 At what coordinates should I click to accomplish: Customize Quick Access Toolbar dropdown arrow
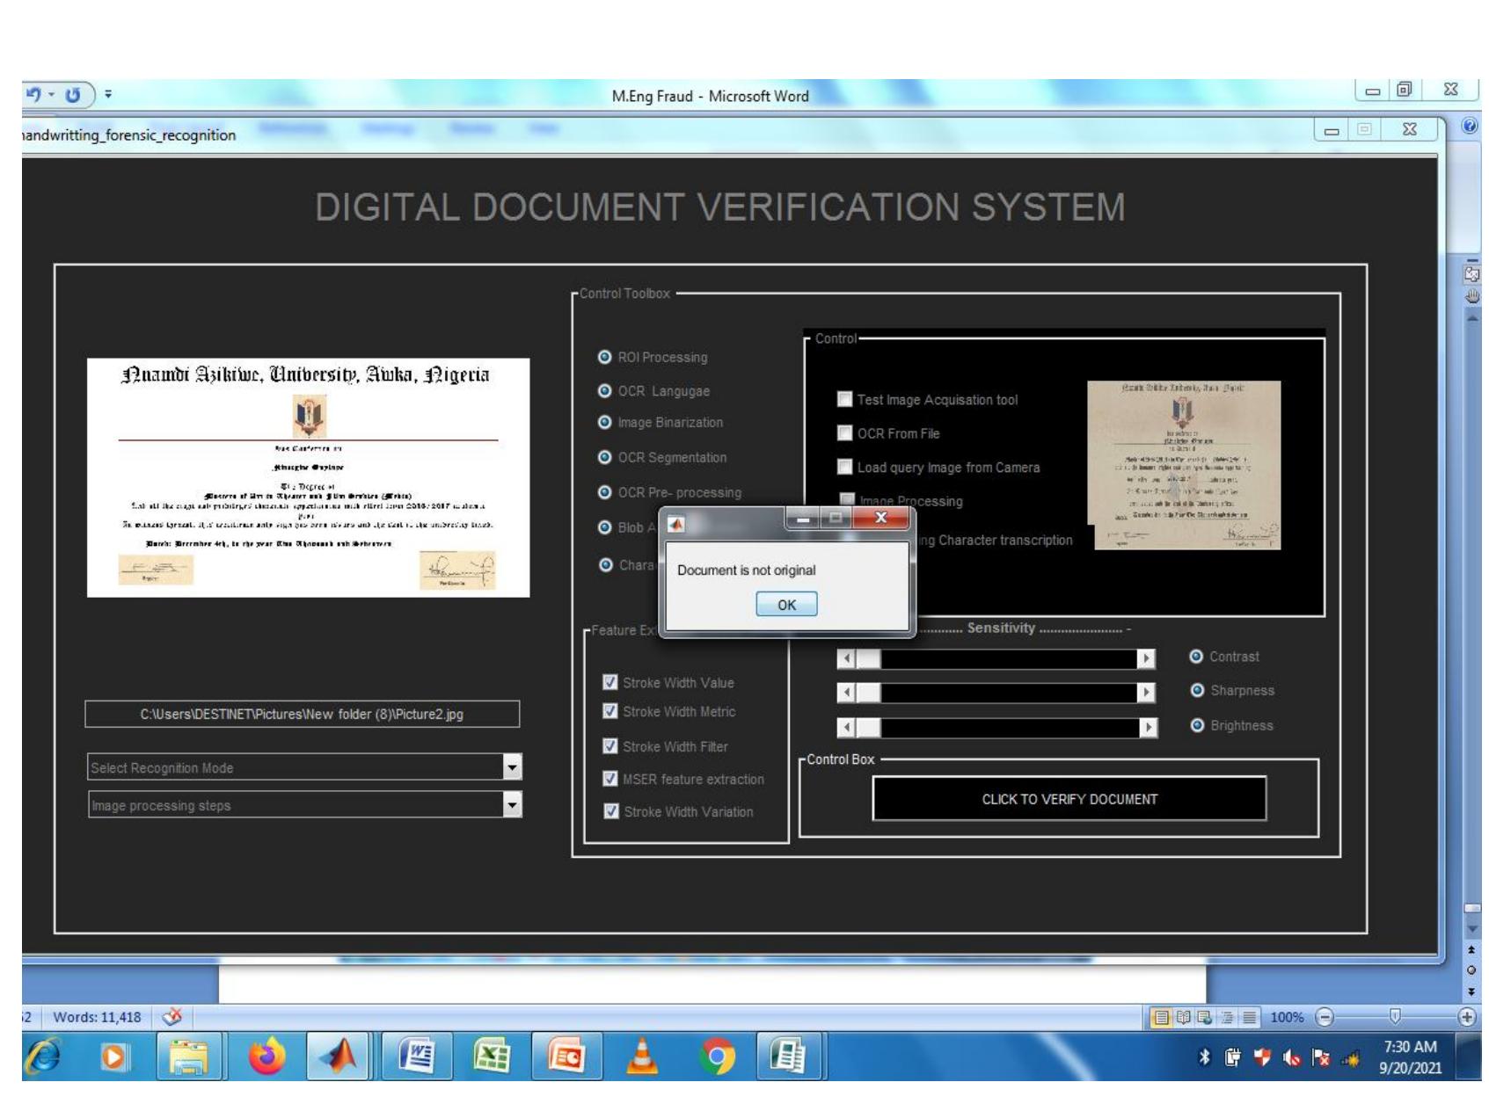[x=108, y=93]
